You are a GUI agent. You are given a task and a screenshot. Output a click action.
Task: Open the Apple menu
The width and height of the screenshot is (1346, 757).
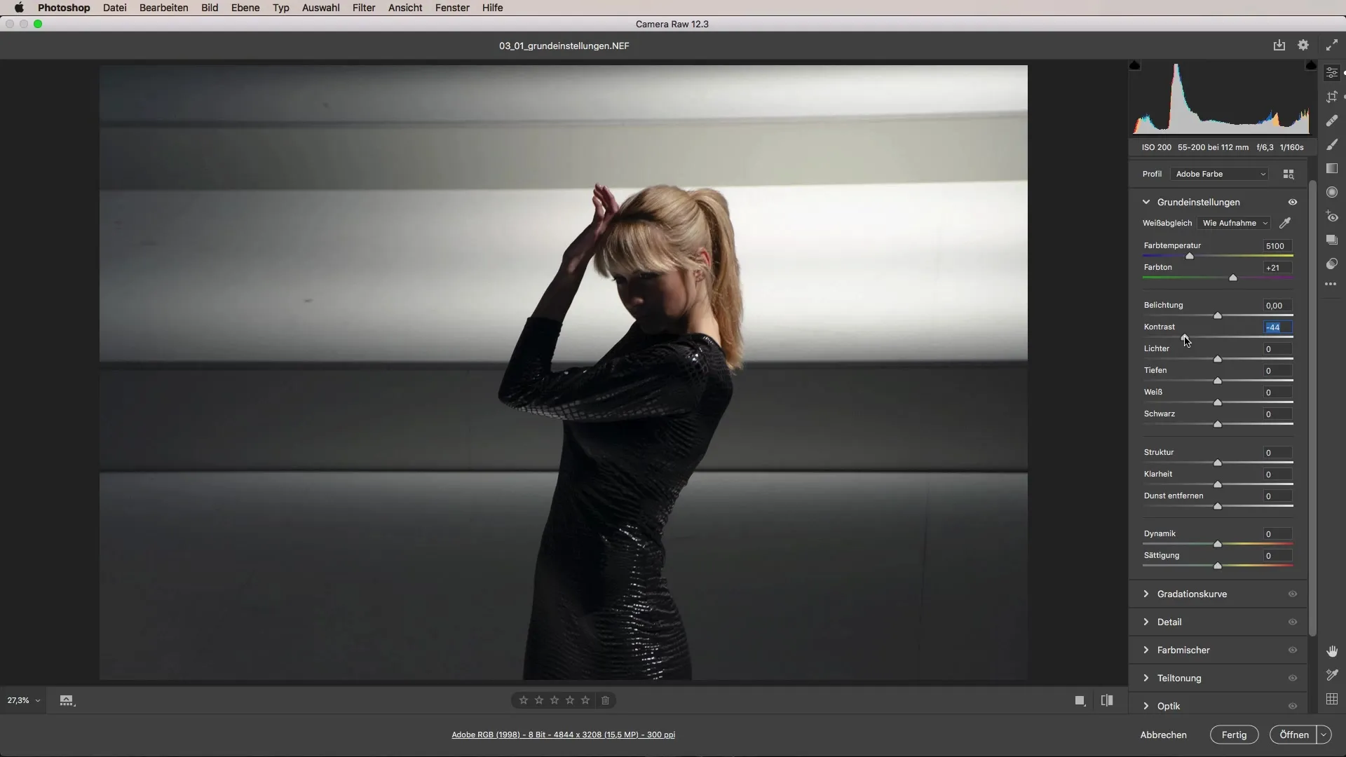coord(19,8)
